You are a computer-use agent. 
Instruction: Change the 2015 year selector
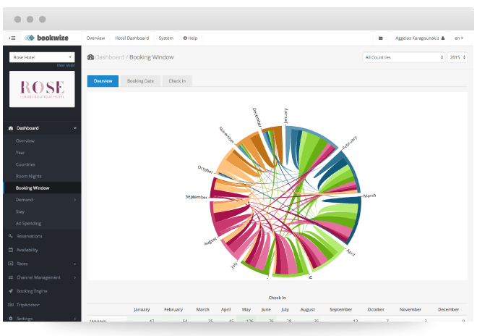[457, 57]
